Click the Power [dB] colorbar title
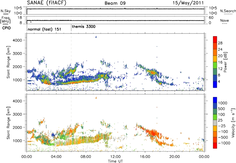The height and width of the screenshot is (163, 236). pos(225,62)
